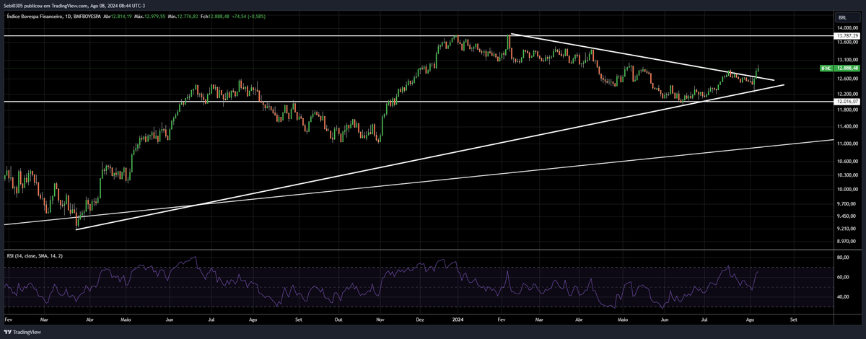The width and height of the screenshot is (866, 339).
Task: Click the current price 12.888,48 label
Action: pyautogui.click(x=846, y=68)
